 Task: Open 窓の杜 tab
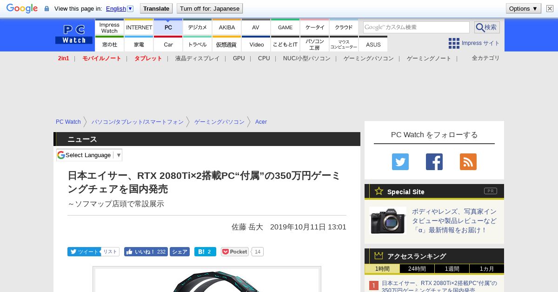point(109,44)
